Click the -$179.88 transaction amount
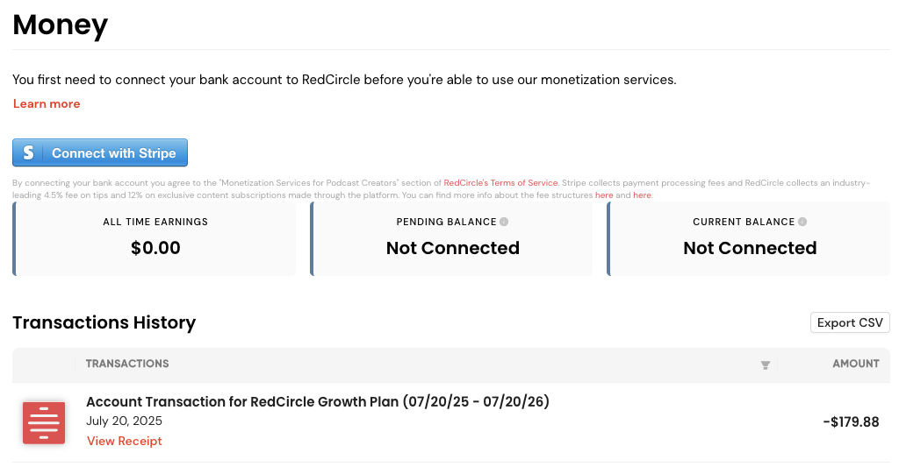 pos(851,422)
